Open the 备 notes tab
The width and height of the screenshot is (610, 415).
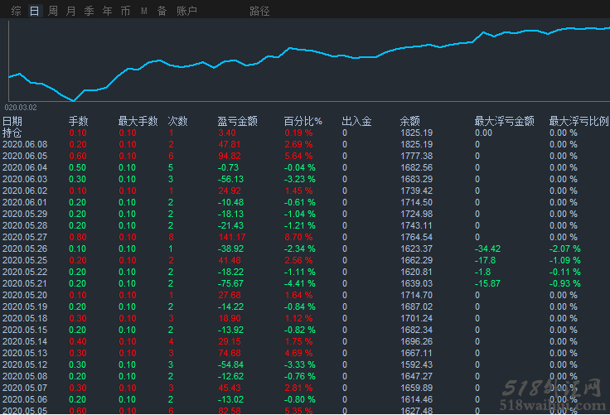tap(162, 11)
